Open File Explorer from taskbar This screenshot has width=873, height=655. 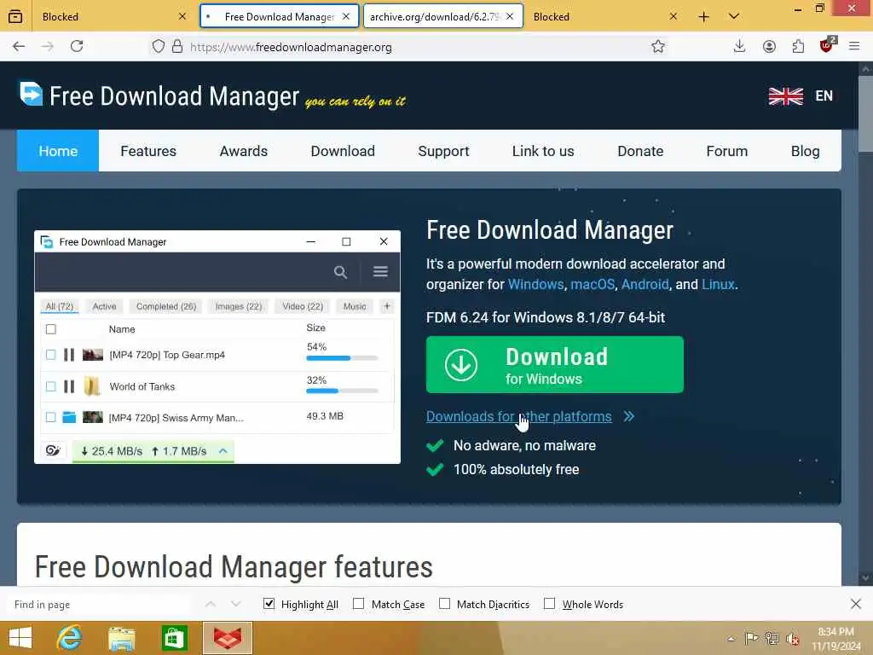[121, 638]
